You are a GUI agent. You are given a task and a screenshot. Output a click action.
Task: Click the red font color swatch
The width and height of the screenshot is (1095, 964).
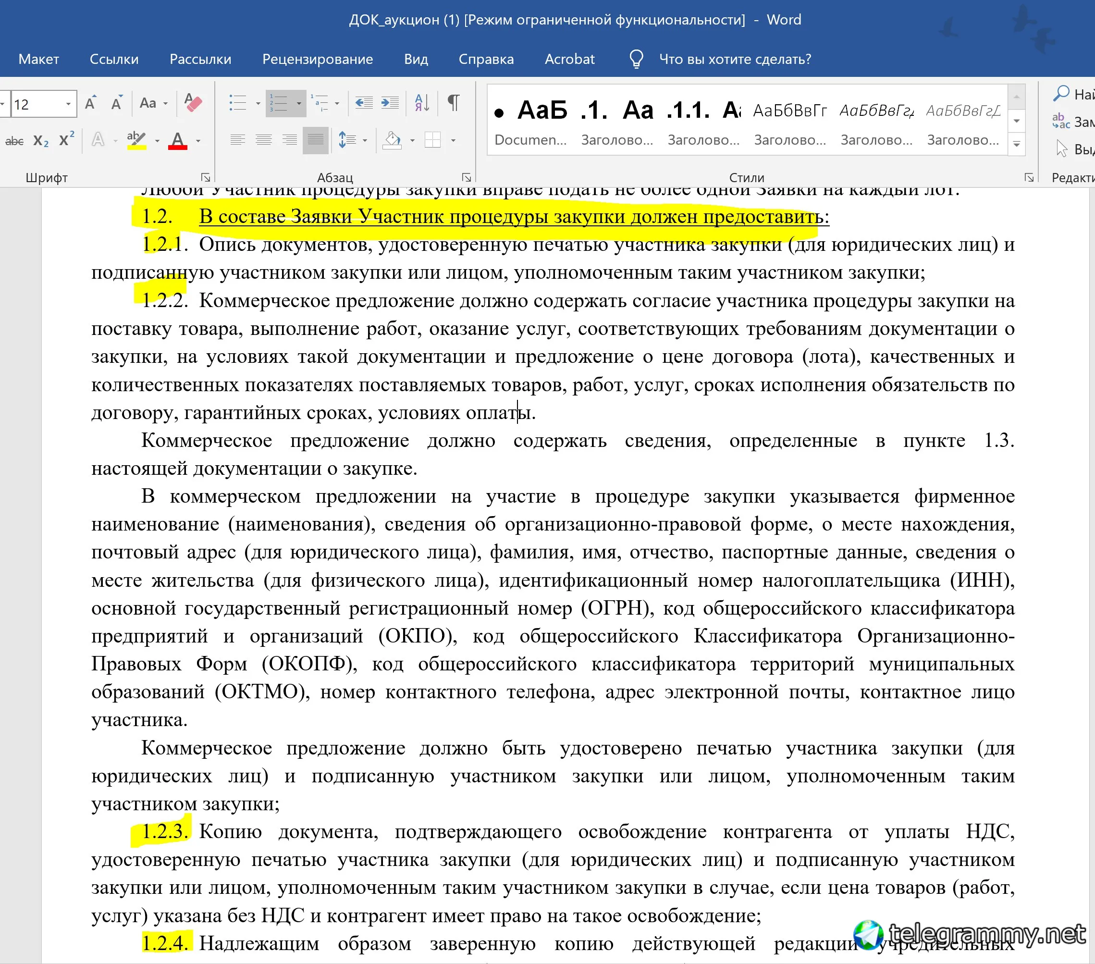pyautogui.click(x=177, y=141)
